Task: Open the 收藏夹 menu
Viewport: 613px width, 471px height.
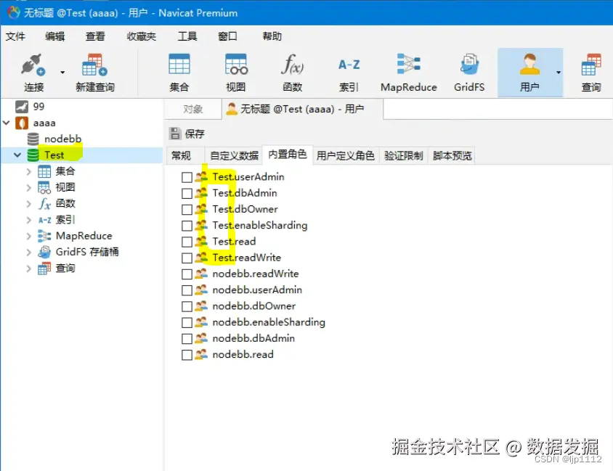Action: coord(142,36)
